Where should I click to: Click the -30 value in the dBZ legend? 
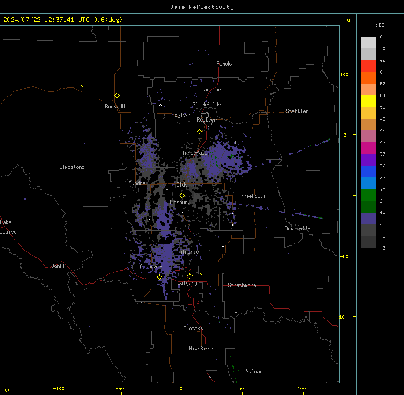384,248
